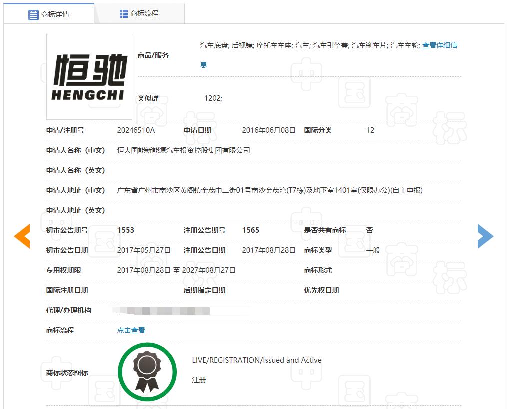Click the registration number 20246510A

pyautogui.click(x=136, y=130)
